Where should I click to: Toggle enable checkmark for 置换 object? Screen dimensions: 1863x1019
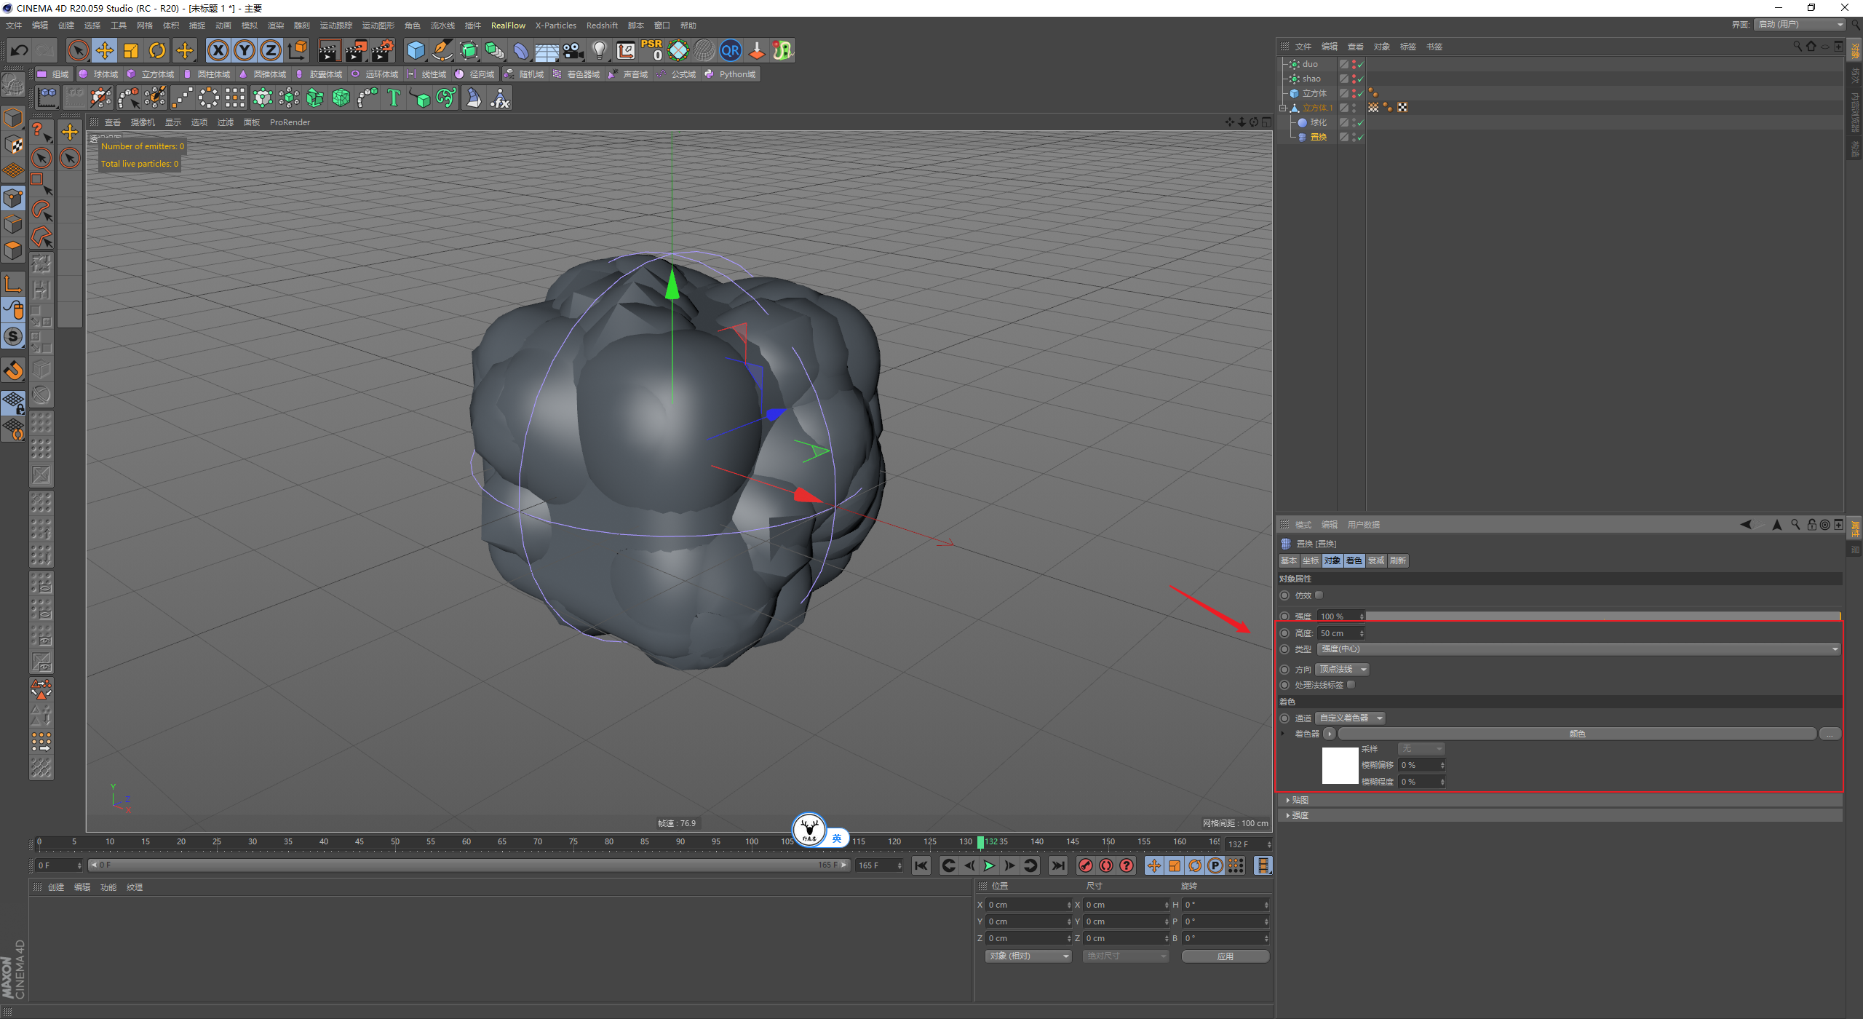(1360, 137)
